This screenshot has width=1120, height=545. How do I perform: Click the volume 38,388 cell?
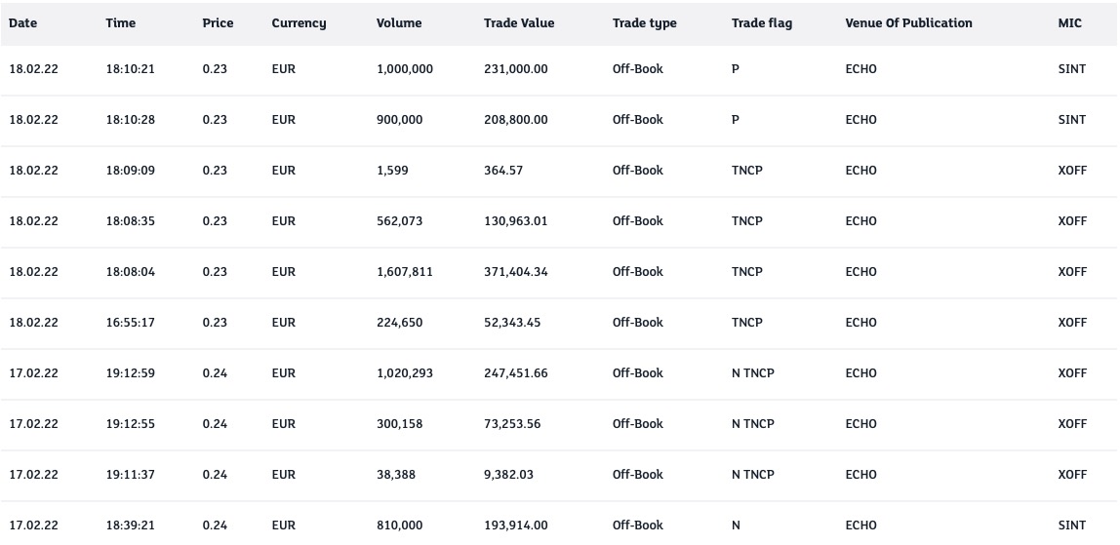coord(396,475)
